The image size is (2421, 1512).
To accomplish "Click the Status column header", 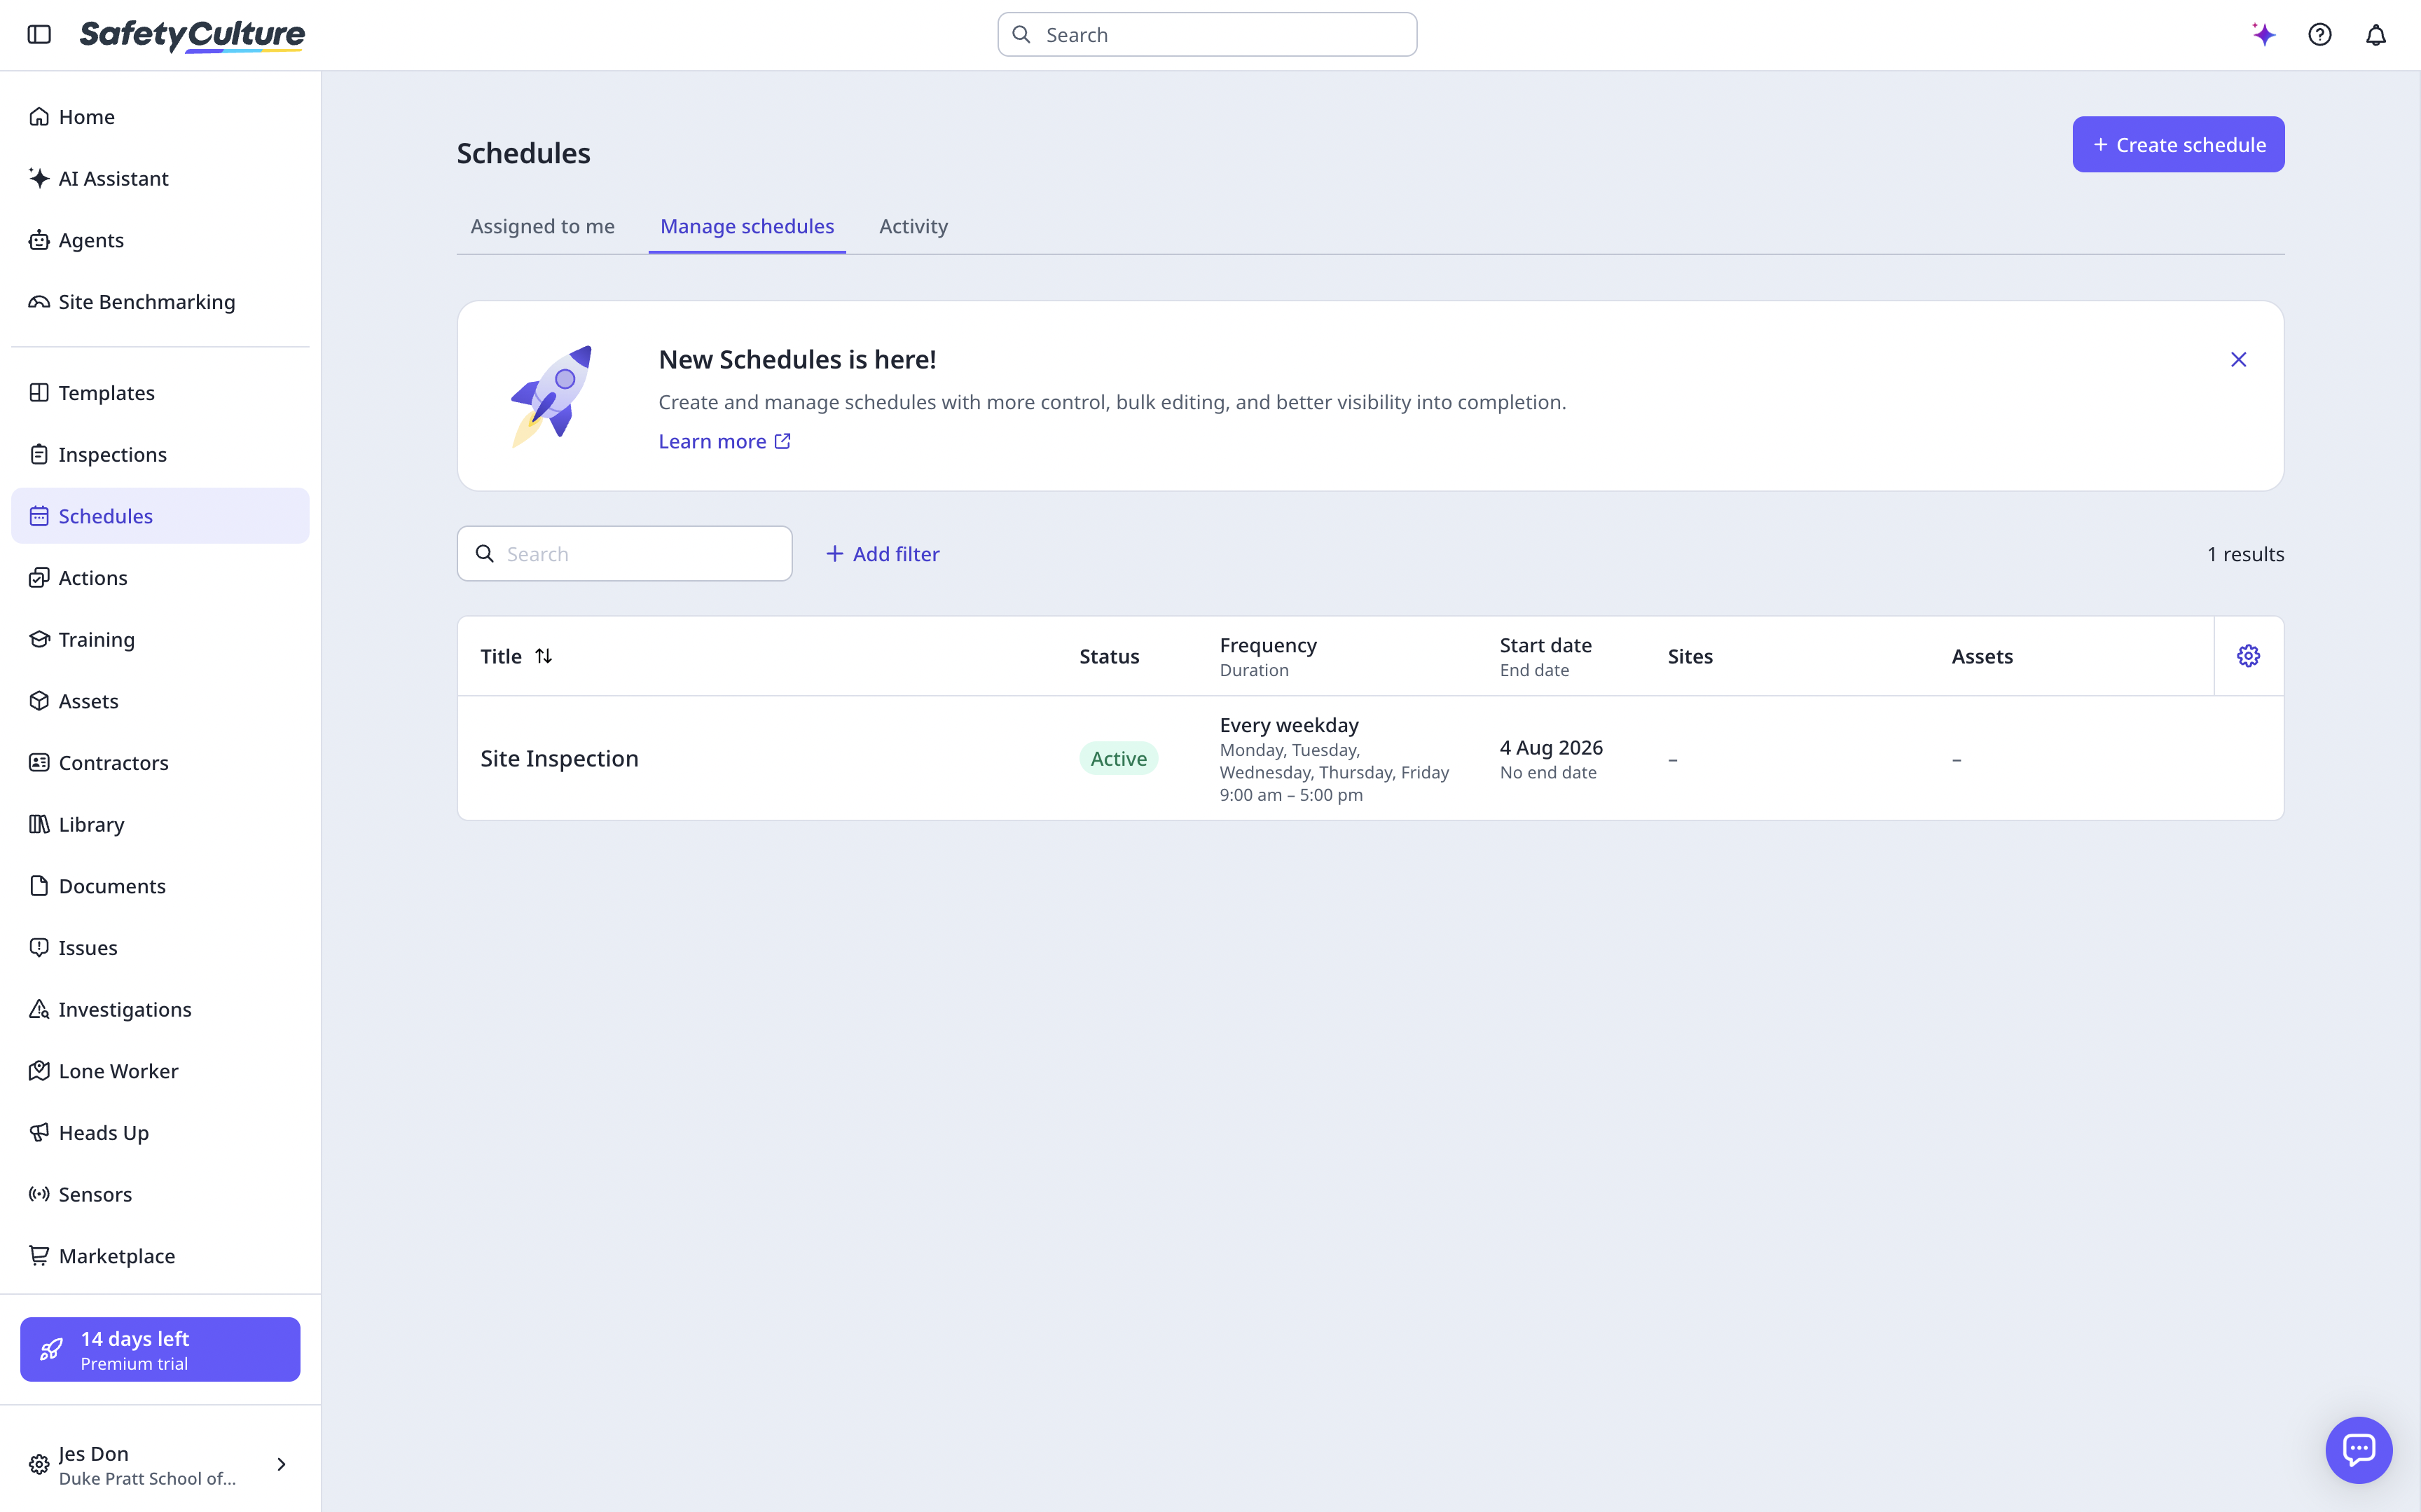I will click(x=1110, y=657).
